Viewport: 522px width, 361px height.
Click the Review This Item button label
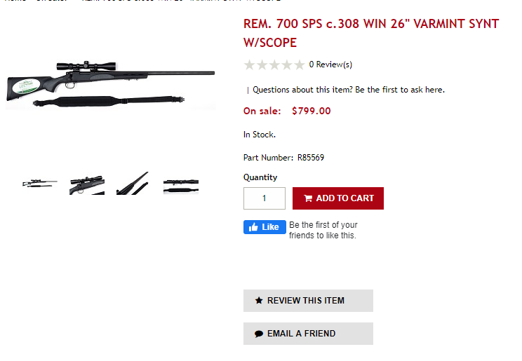coord(306,301)
